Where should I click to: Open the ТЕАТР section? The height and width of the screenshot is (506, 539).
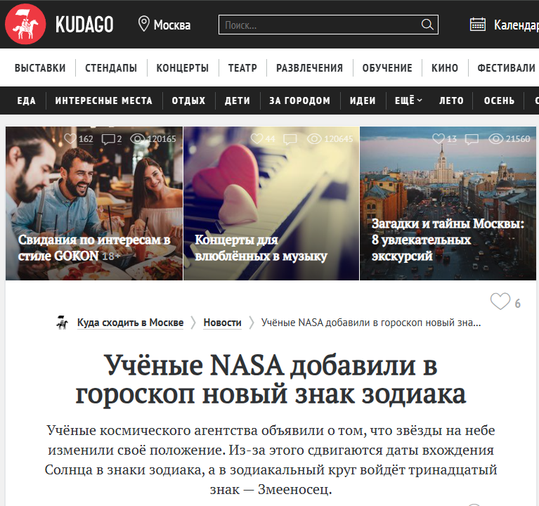coord(242,67)
